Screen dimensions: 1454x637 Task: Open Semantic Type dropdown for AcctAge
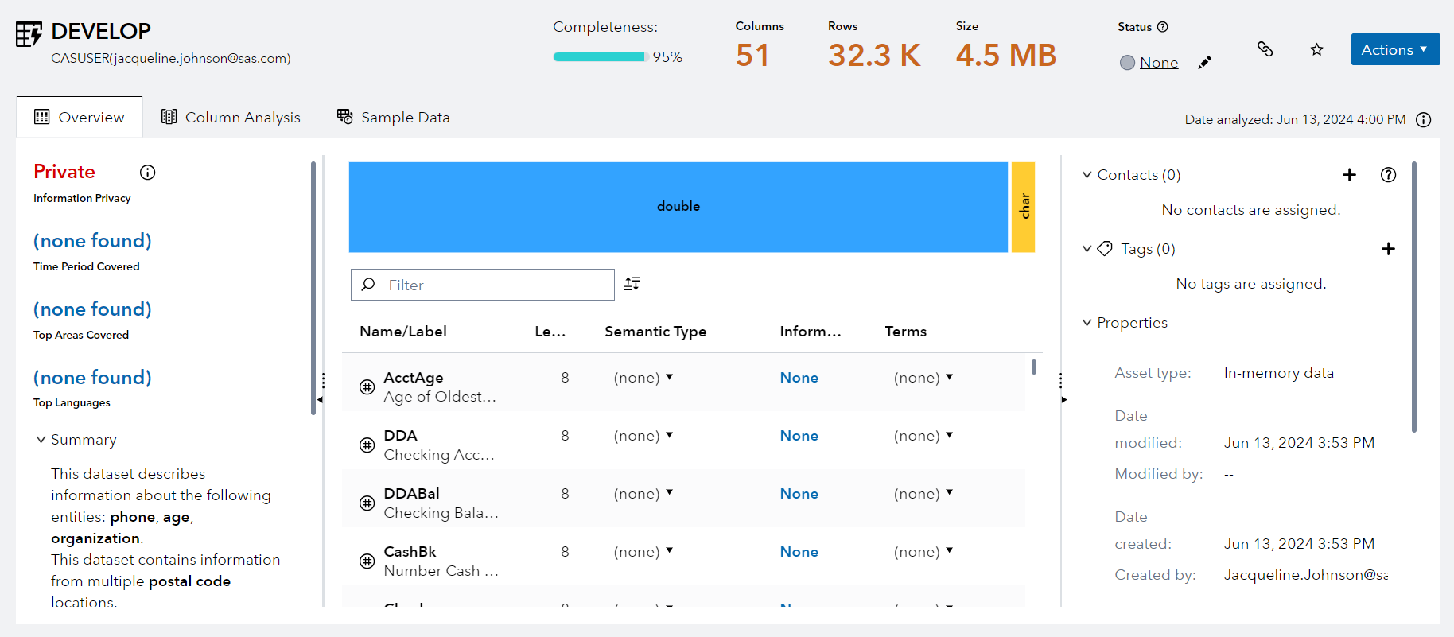[x=643, y=378]
